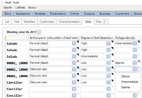
Task: Switch to the Accessions tab
Action: point(23,14)
